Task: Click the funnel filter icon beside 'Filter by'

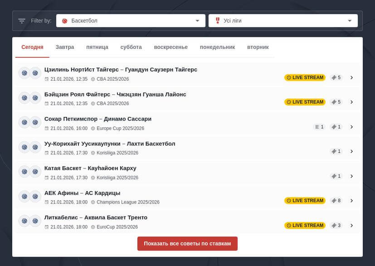Action: pos(21,20)
